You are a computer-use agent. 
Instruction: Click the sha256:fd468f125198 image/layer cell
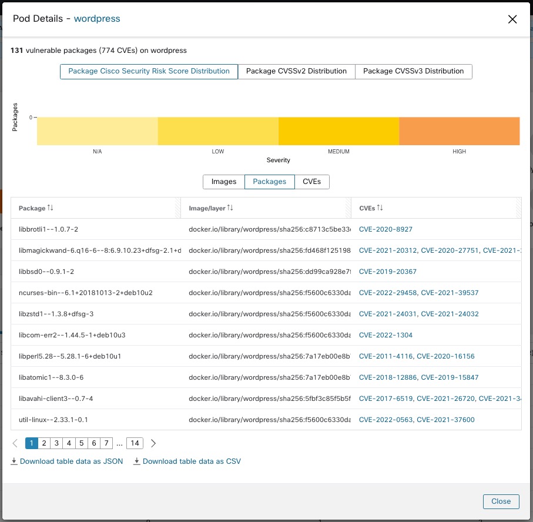coord(266,250)
